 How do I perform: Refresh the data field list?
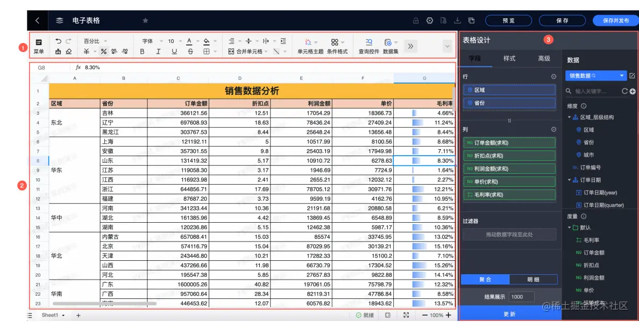tap(624, 91)
